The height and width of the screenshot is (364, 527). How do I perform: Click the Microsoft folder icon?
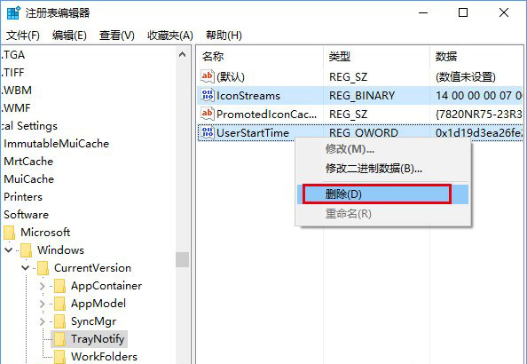pyautogui.click(x=10, y=233)
